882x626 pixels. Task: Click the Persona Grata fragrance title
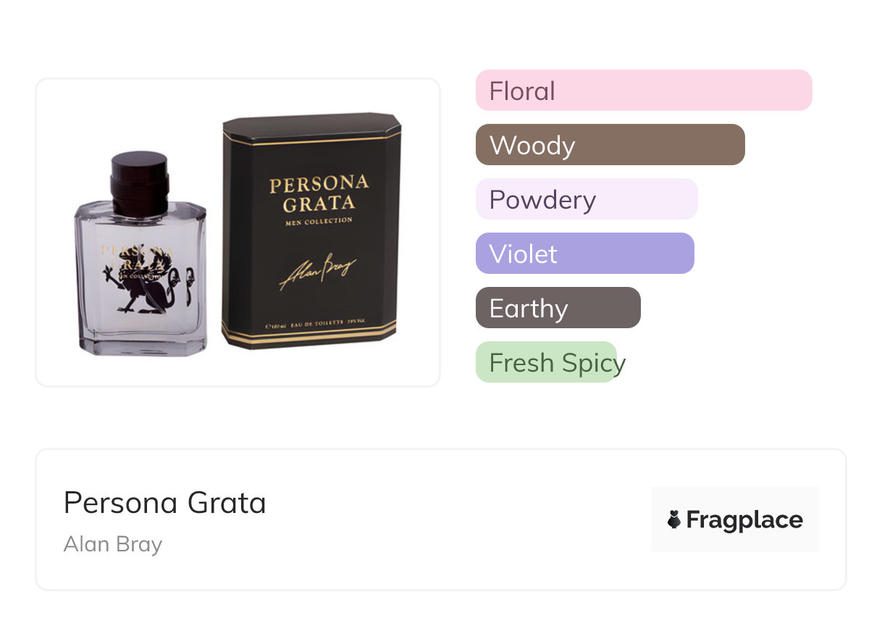164,503
